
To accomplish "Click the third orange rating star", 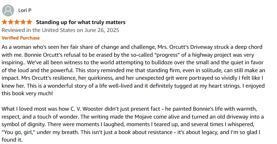I will pos(17,22).
